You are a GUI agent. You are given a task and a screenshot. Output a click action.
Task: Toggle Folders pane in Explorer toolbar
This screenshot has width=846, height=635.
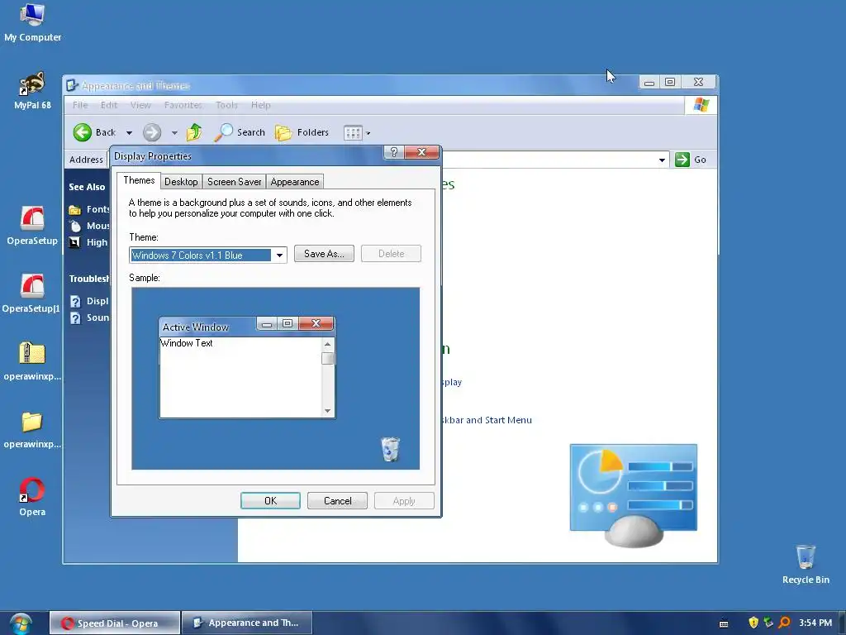(302, 132)
